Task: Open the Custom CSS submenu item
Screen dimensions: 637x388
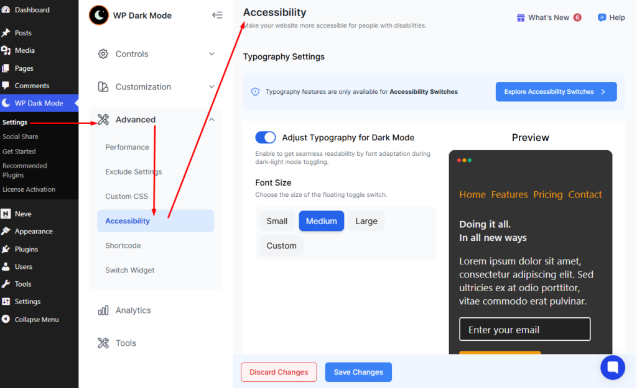Action: [x=127, y=197]
